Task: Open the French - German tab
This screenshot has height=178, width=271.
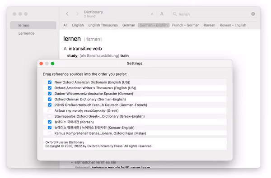Action: coord(186,25)
